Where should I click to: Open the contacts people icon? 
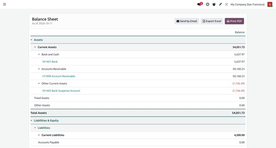pos(214,4)
